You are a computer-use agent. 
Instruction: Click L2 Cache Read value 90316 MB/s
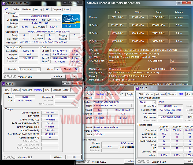coord(118,33)
